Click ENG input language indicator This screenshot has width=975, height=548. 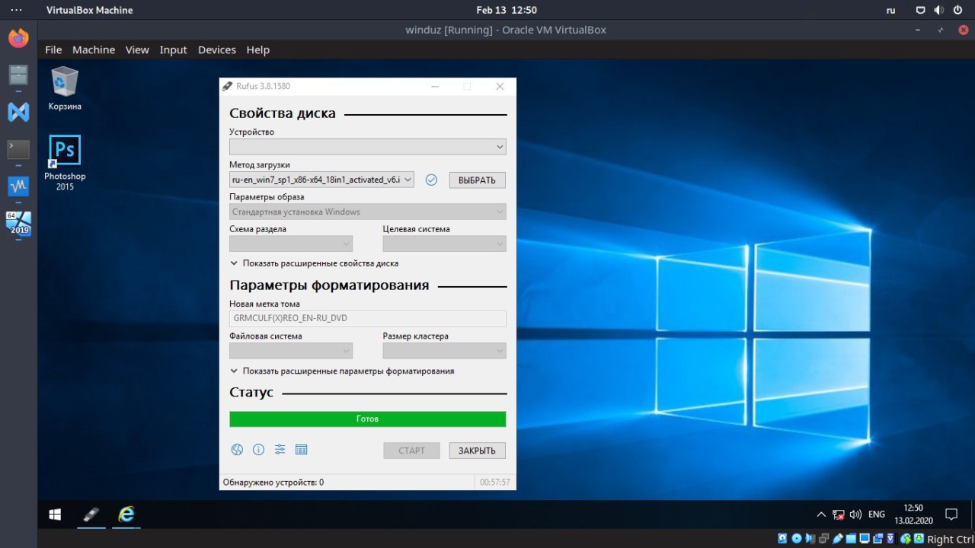click(x=877, y=515)
